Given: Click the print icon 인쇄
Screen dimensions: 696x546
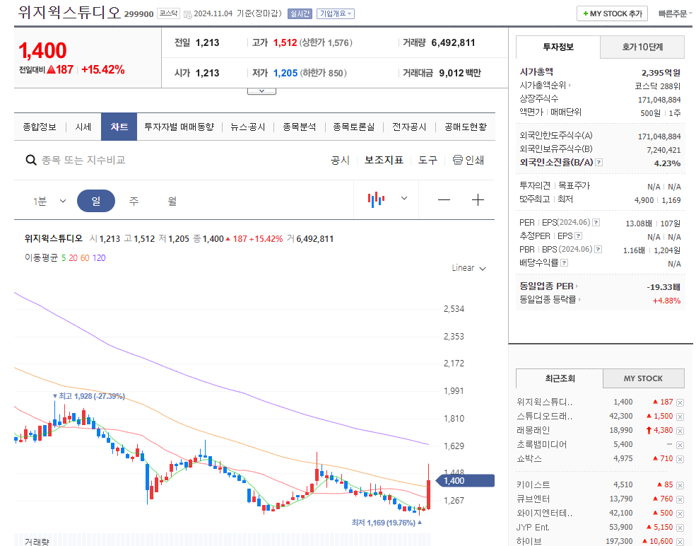Looking at the screenshot, I should click(468, 160).
